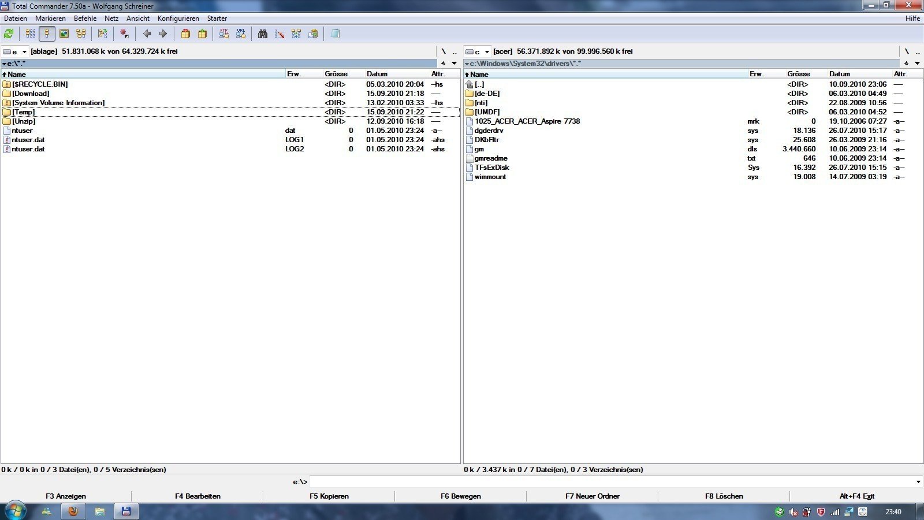The width and height of the screenshot is (924, 520).
Task: Go to parent directory in right panel
Action: pyautogui.click(x=917, y=51)
